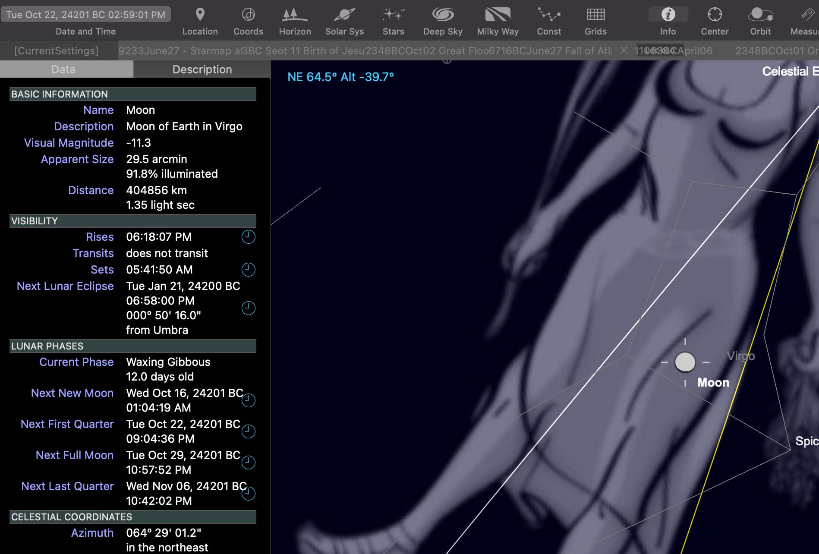This screenshot has height=554, width=819.
Task: Click the Moon disc in sky view
Action: (685, 362)
